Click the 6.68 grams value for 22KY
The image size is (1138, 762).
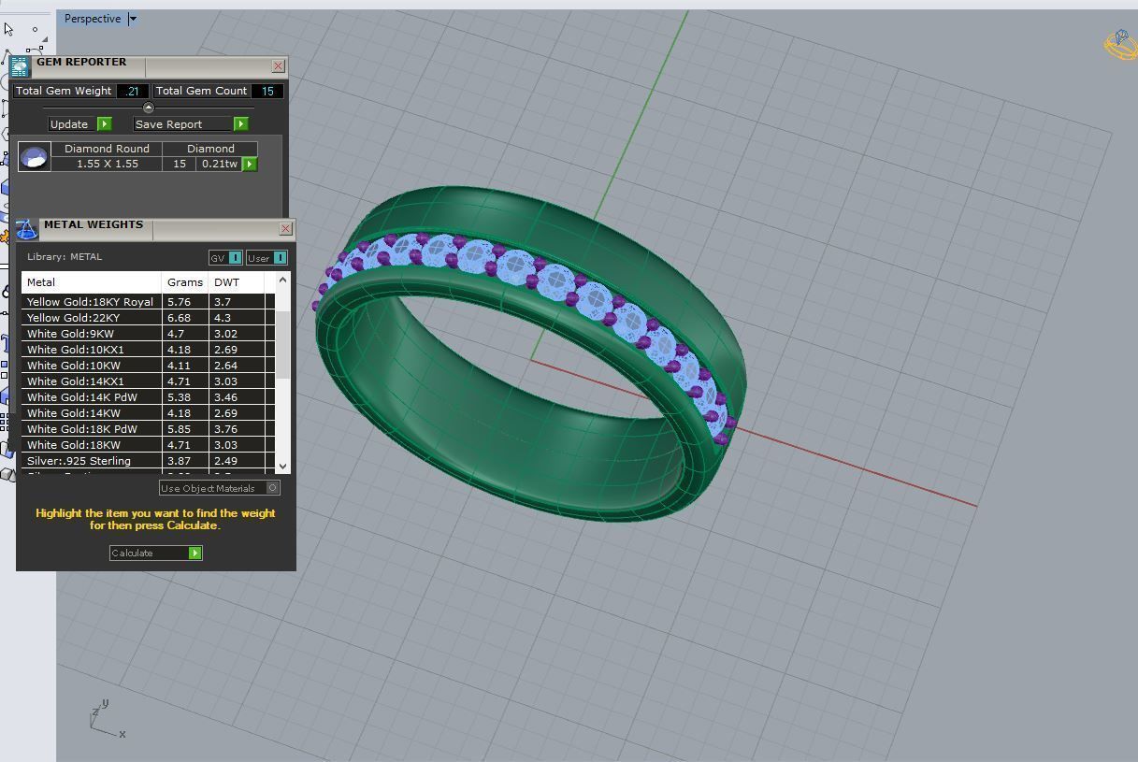(179, 318)
